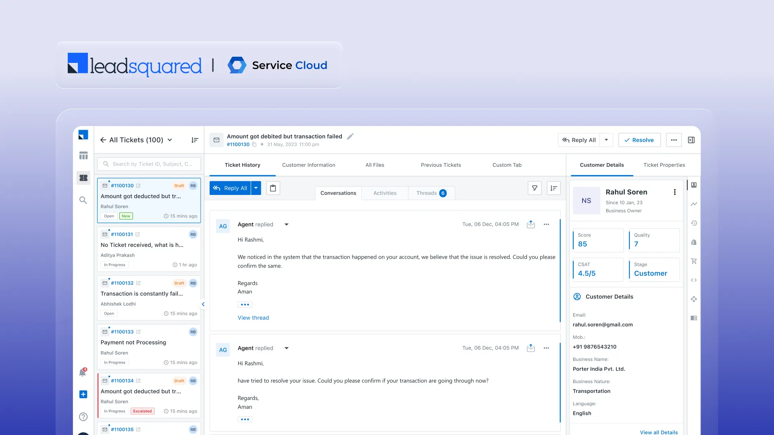Open the header Reply All dropdown arrow
Image resolution: width=774 pixels, height=435 pixels.
tap(606, 140)
